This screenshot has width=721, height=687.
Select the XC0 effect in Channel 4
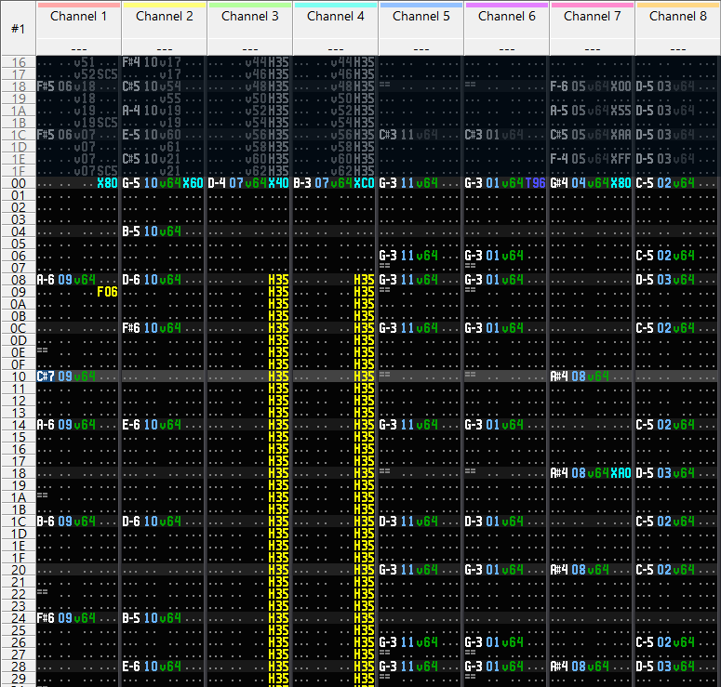(364, 183)
